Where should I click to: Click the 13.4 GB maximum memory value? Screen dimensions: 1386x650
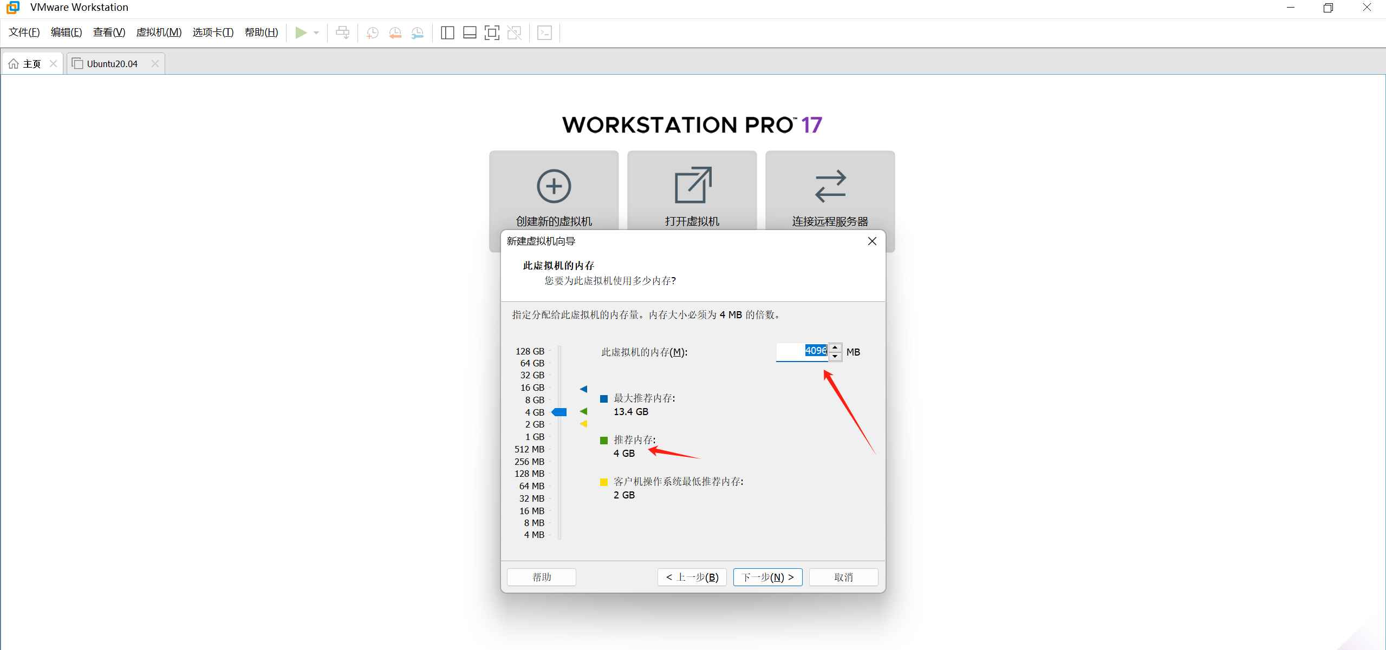631,412
